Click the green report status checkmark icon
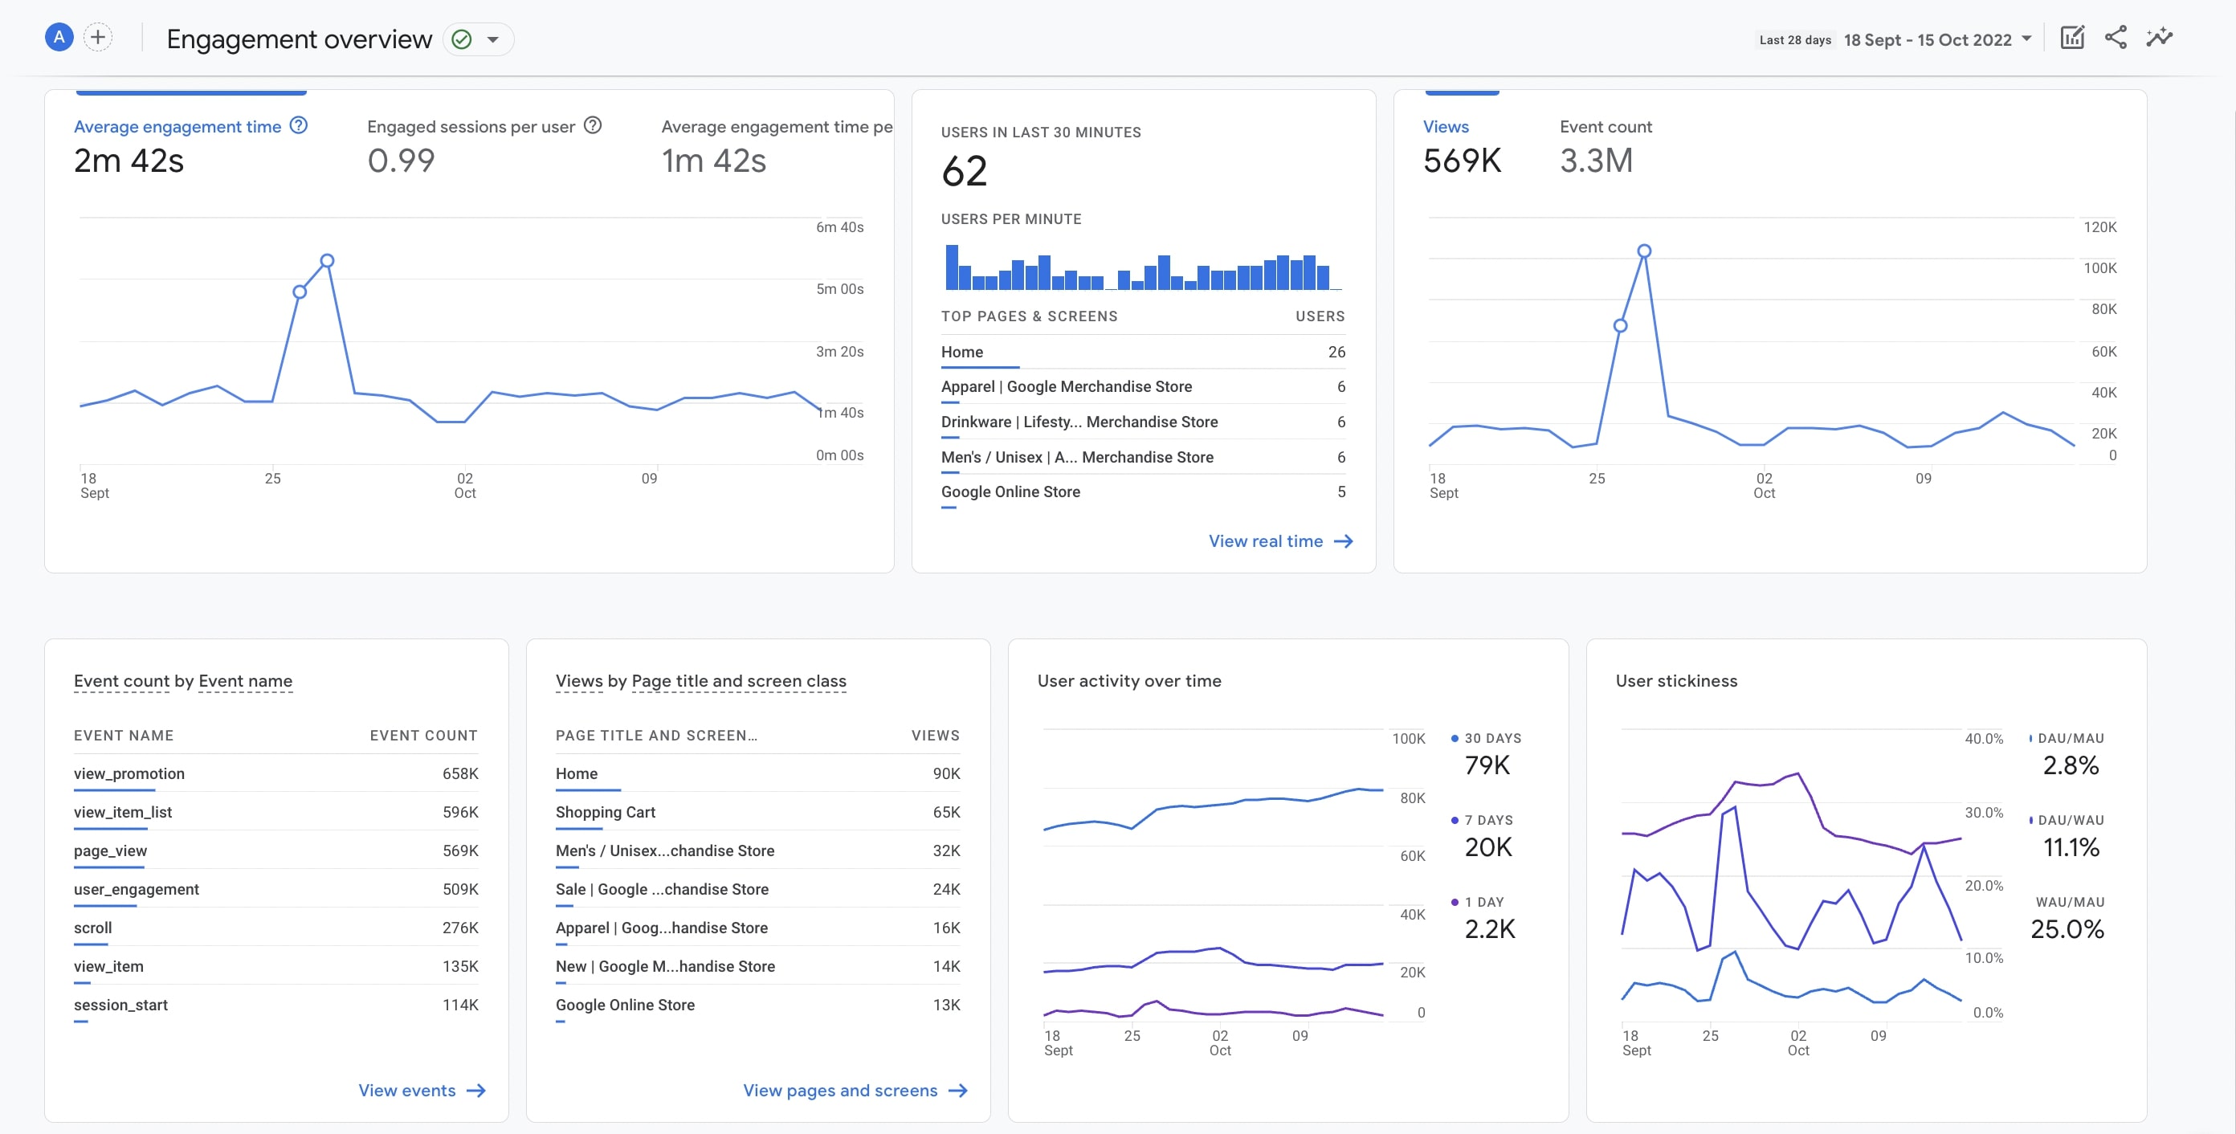Viewport: 2236px width, 1134px height. pyautogui.click(x=462, y=39)
